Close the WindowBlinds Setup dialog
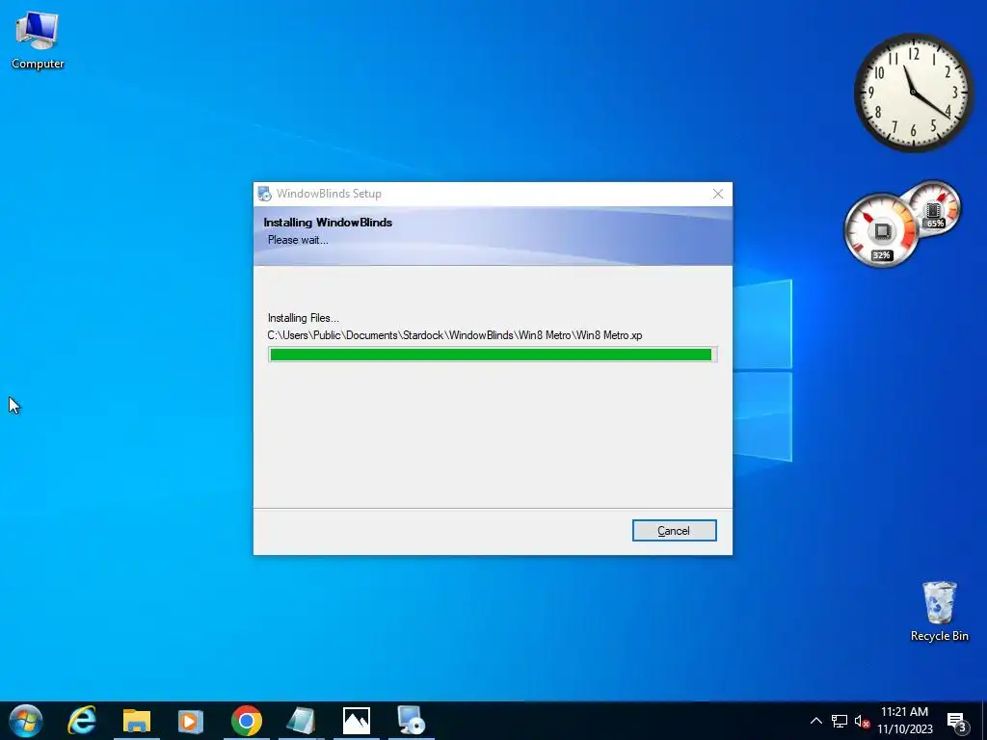Viewport: 987px width, 740px height. [x=717, y=194]
